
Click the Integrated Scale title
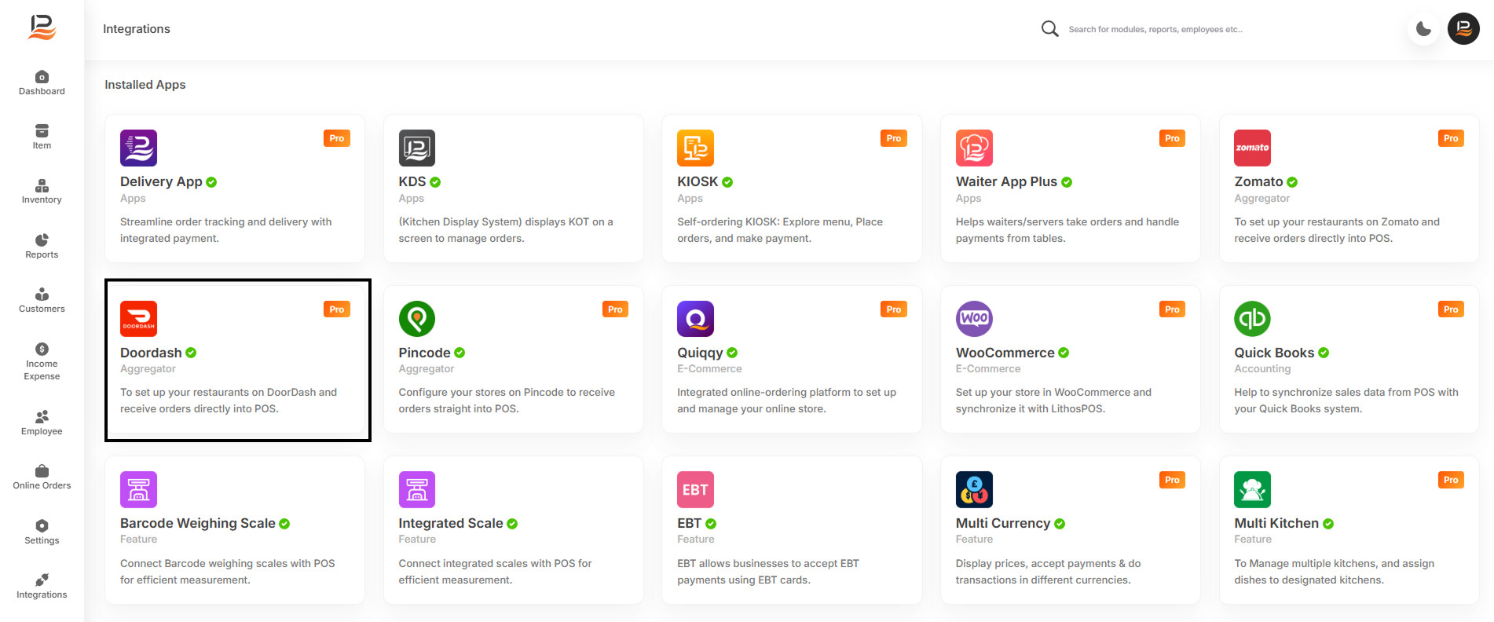450,523
